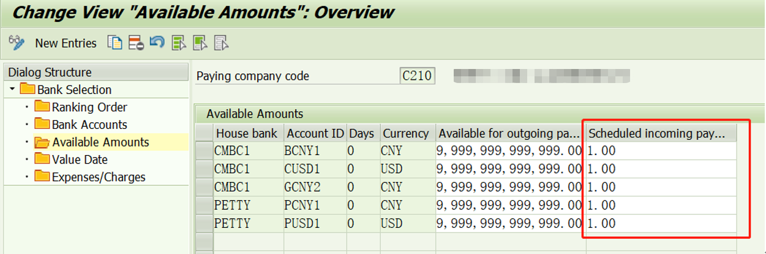Click available outgoing amount cell for GCNY2
Image resolution: width=766 pixels, height=254 pixels.
[x=510, y=187]
